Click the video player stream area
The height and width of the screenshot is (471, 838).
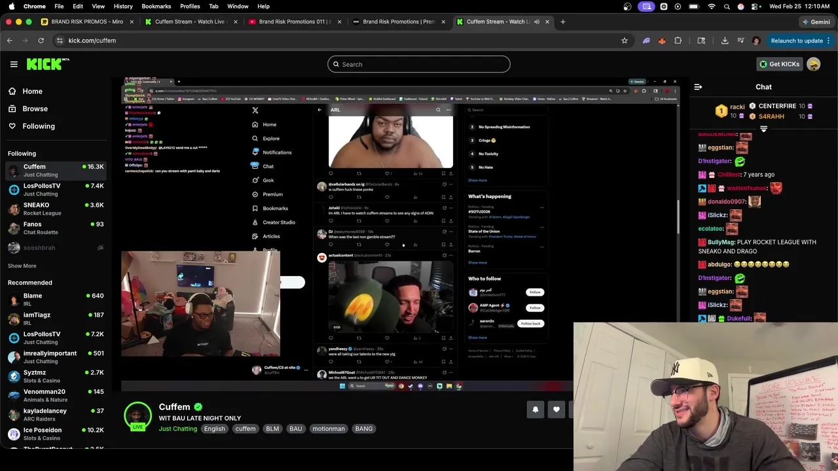point(401,235)
